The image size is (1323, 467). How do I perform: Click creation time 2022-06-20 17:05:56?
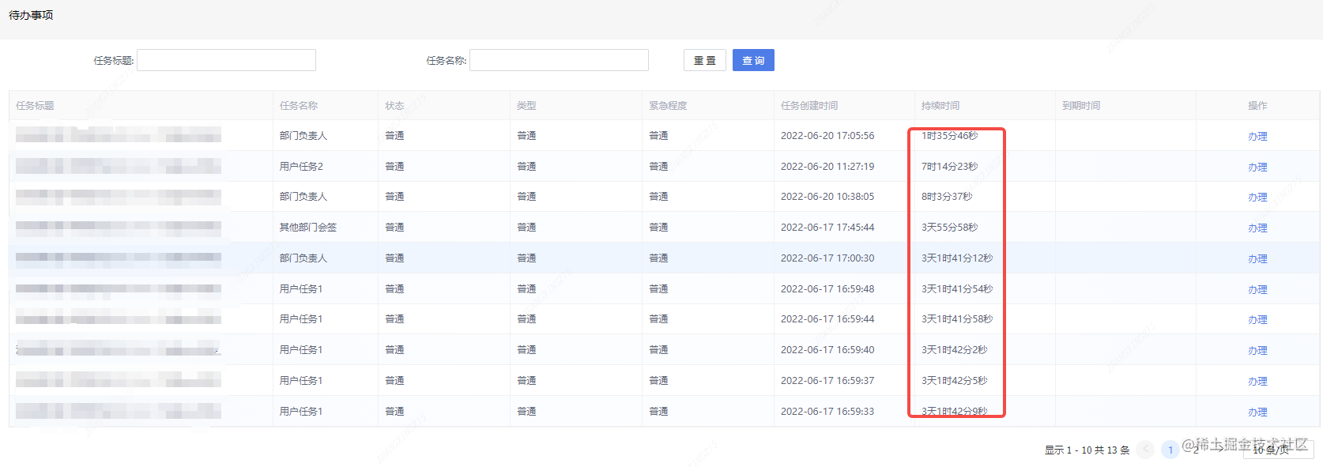click(x=827, y=135)
